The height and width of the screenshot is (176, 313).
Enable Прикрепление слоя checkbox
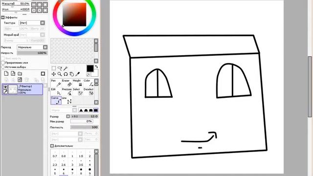[3, 63]
